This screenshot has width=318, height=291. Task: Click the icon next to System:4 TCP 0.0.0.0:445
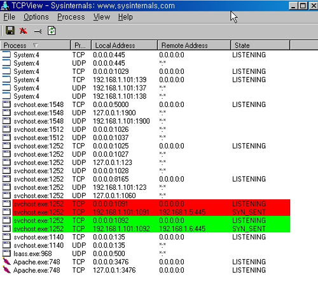[6, 55]
